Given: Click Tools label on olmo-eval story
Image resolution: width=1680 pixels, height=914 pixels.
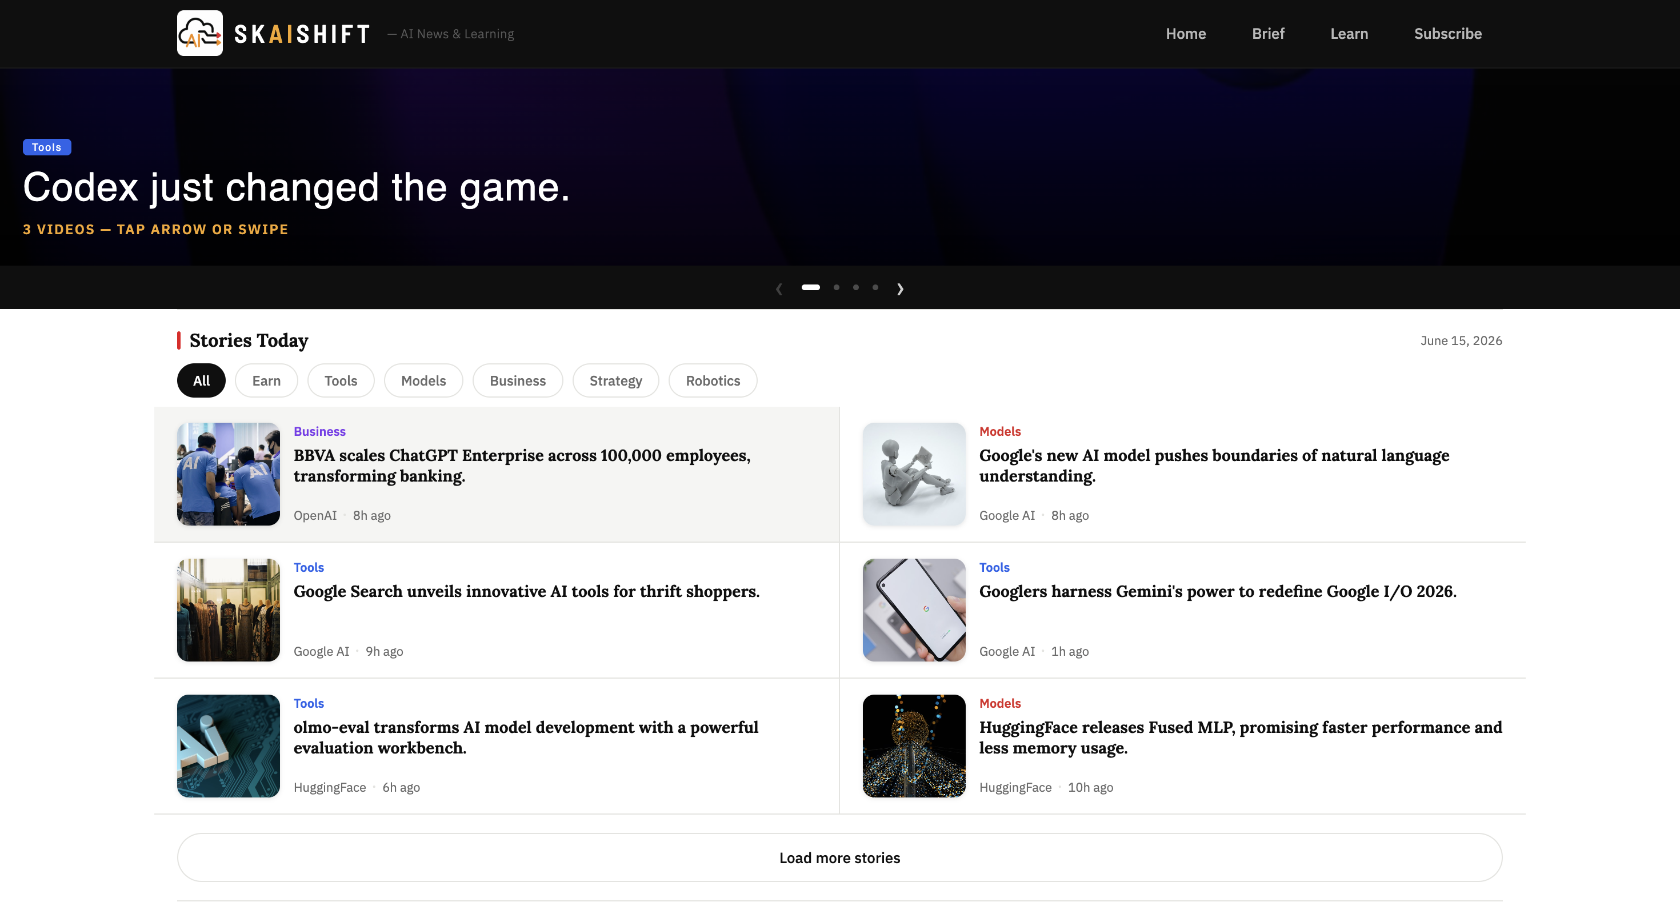Looking at the screenshot, I should (x=309, y=703).
